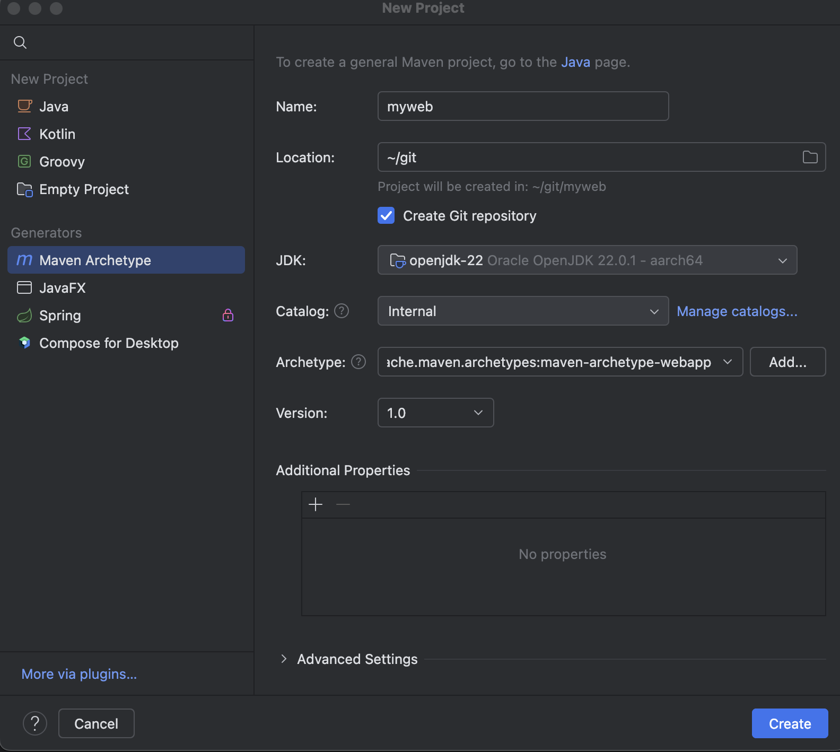Open the Version dropdown showing 1.0
Screen dimensions: 840x752
pos(435,413)
